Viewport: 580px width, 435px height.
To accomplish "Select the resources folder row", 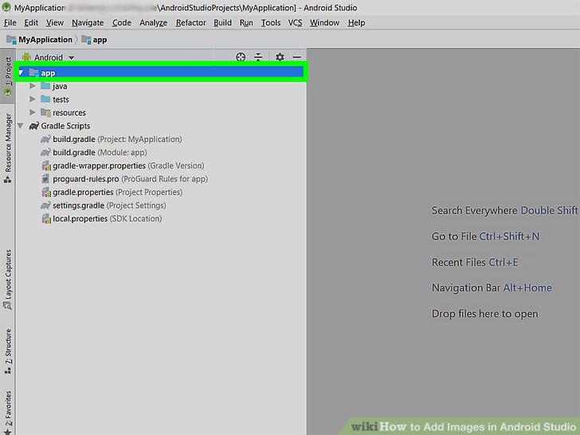I will pyautogui.click(x=69, y=112).
